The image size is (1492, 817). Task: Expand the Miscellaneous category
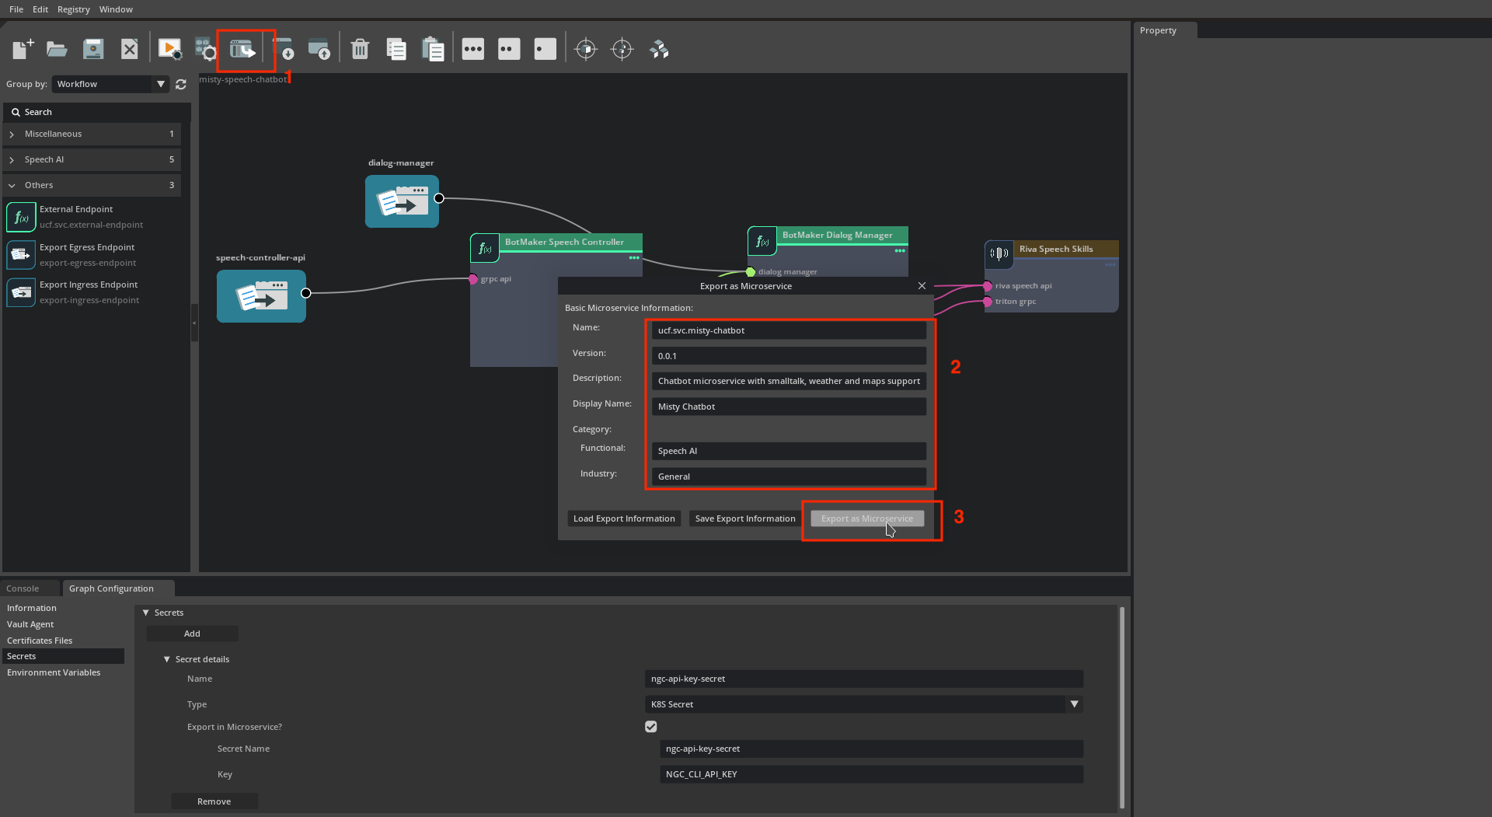[12, 134]
